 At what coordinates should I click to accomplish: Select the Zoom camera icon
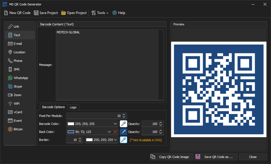tap(10, 95)
